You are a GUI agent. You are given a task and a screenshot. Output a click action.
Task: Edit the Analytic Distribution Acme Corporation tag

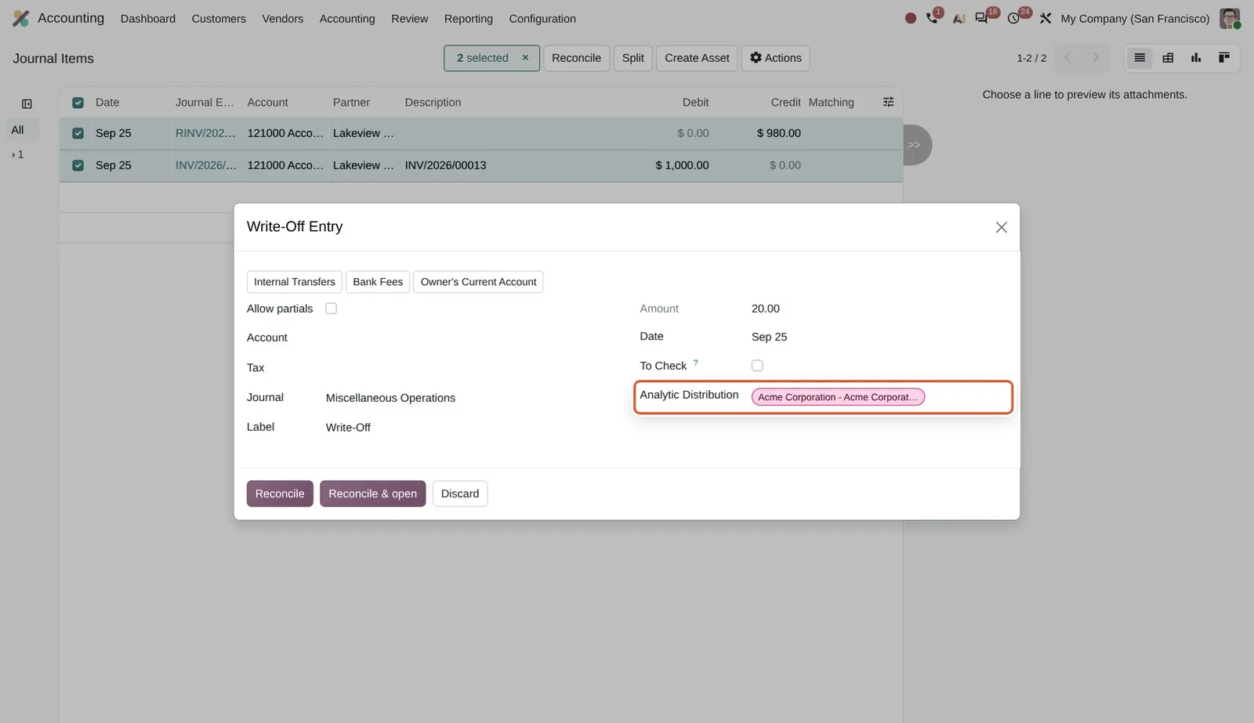(x=838, y=397)
